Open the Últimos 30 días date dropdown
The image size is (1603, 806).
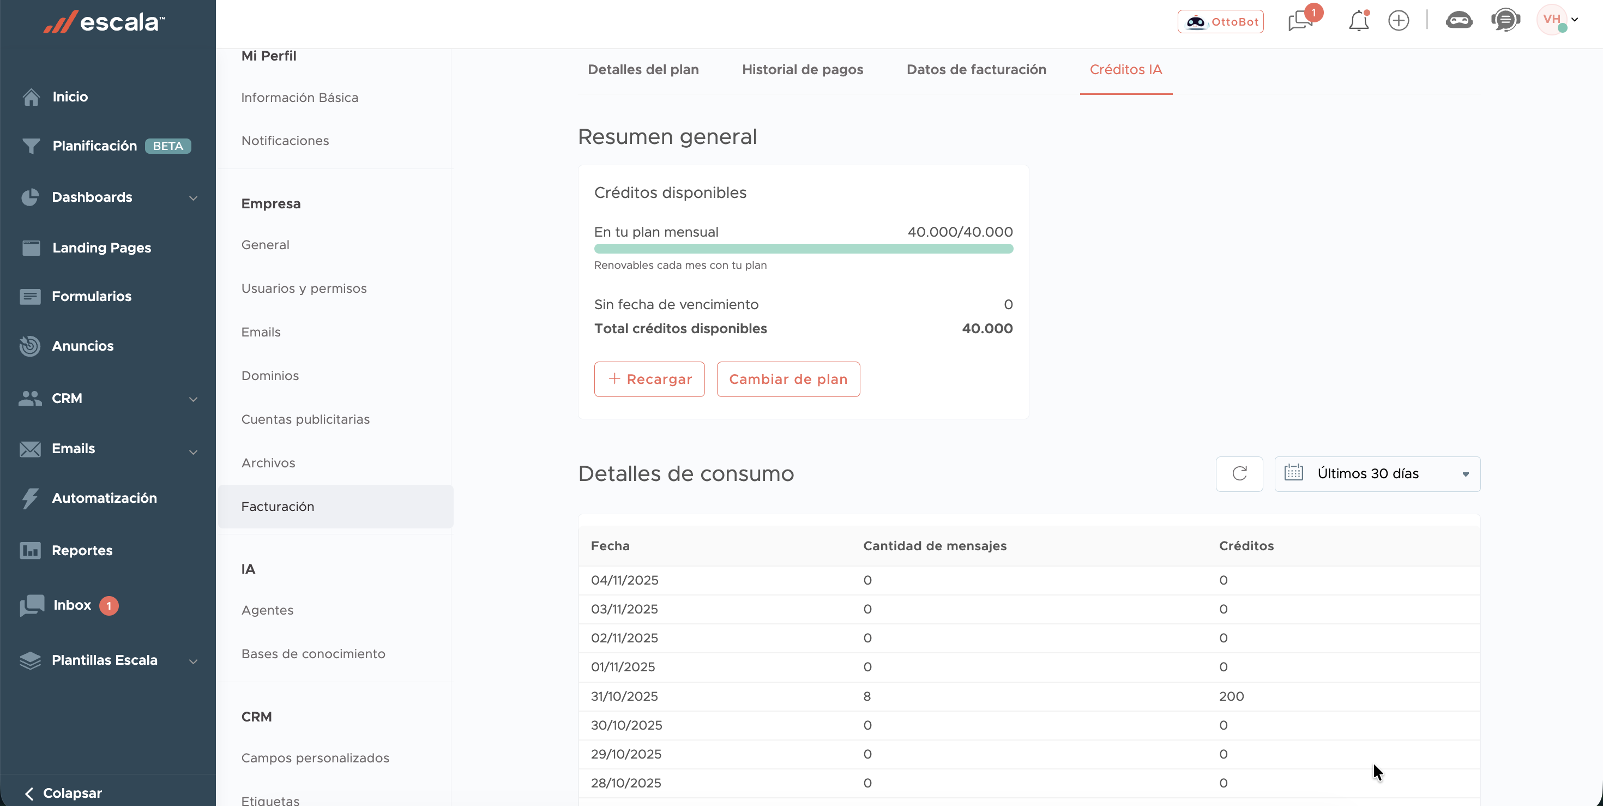(1377, 474)
